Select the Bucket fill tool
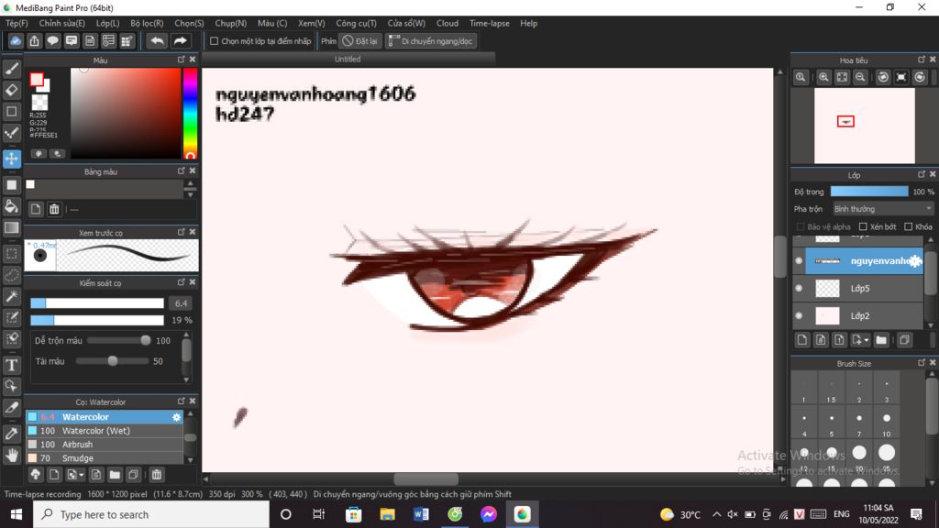This screenshot has width=939, height=528. coord(11,206)
